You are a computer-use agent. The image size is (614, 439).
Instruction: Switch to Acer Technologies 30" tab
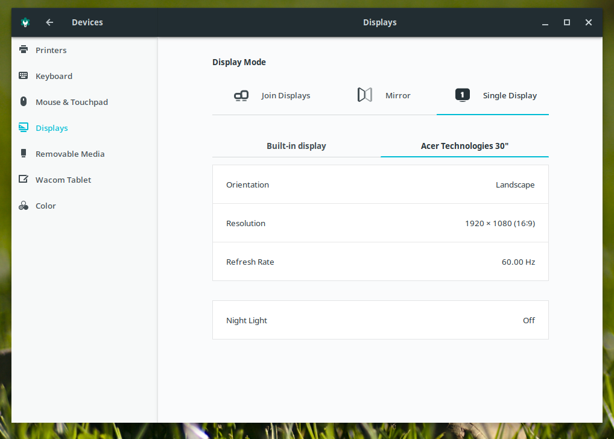tap(464, 146)
